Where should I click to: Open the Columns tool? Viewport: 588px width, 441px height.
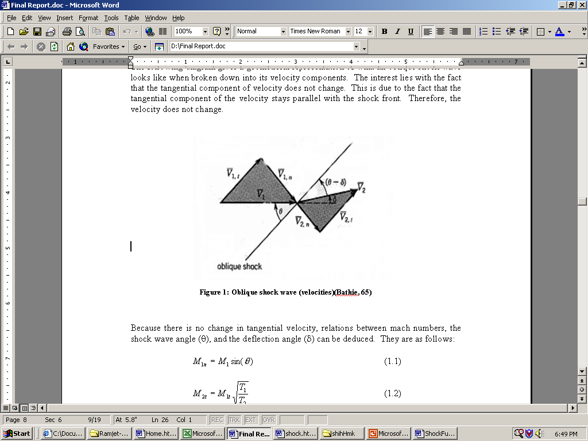(163, 32)
